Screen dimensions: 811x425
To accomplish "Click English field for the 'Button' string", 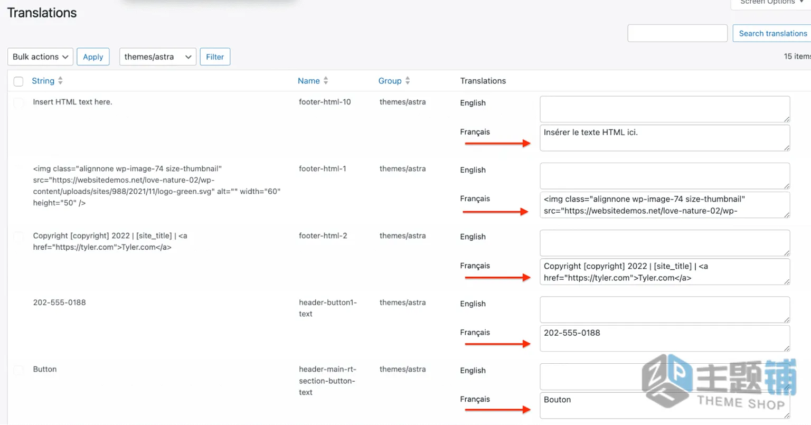I will coord(665,377).
